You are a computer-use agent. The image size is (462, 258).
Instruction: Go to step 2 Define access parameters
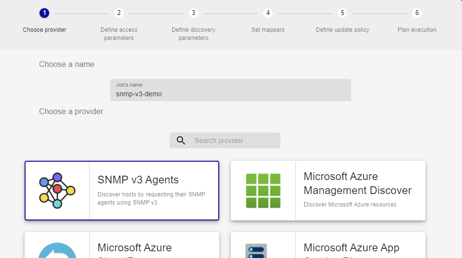[119, 13]
